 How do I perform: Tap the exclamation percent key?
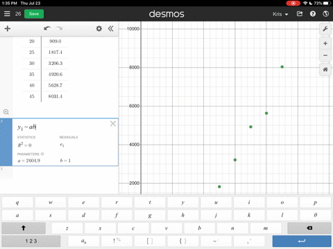[117, 241]
